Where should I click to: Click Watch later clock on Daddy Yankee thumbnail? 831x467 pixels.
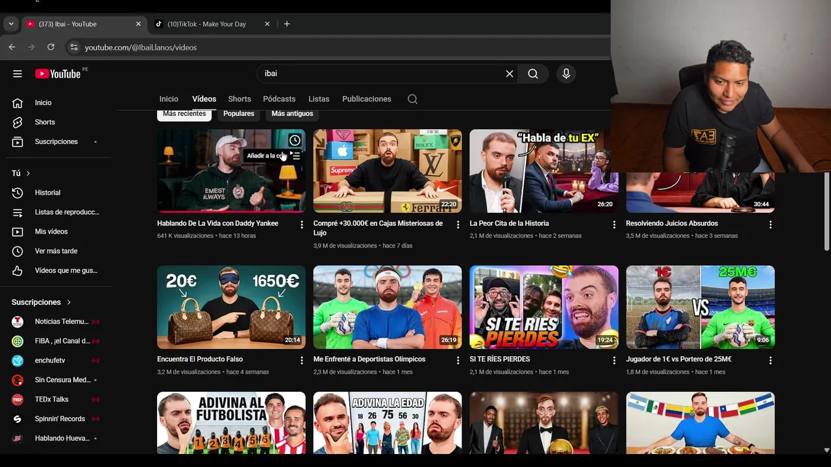coord(295,140)
